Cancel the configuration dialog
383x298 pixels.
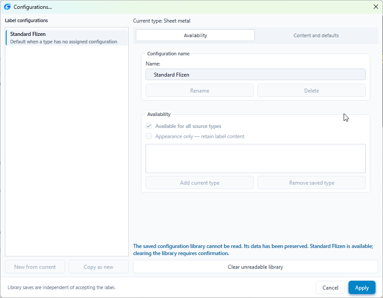tap(330, 287)
